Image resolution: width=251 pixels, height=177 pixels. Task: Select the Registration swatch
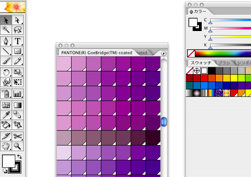(197, 71)
